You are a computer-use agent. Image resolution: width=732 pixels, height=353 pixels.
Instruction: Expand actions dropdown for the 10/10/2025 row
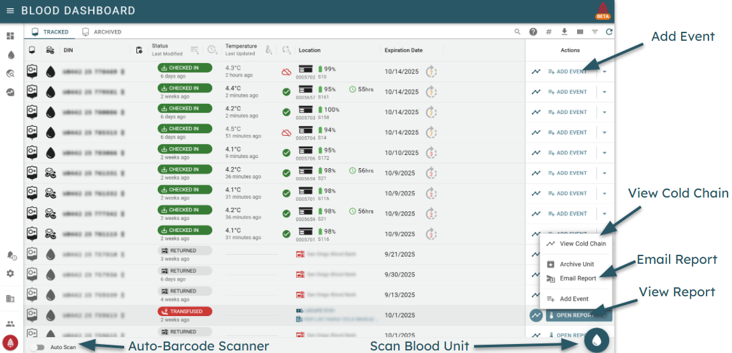(605, 153)
